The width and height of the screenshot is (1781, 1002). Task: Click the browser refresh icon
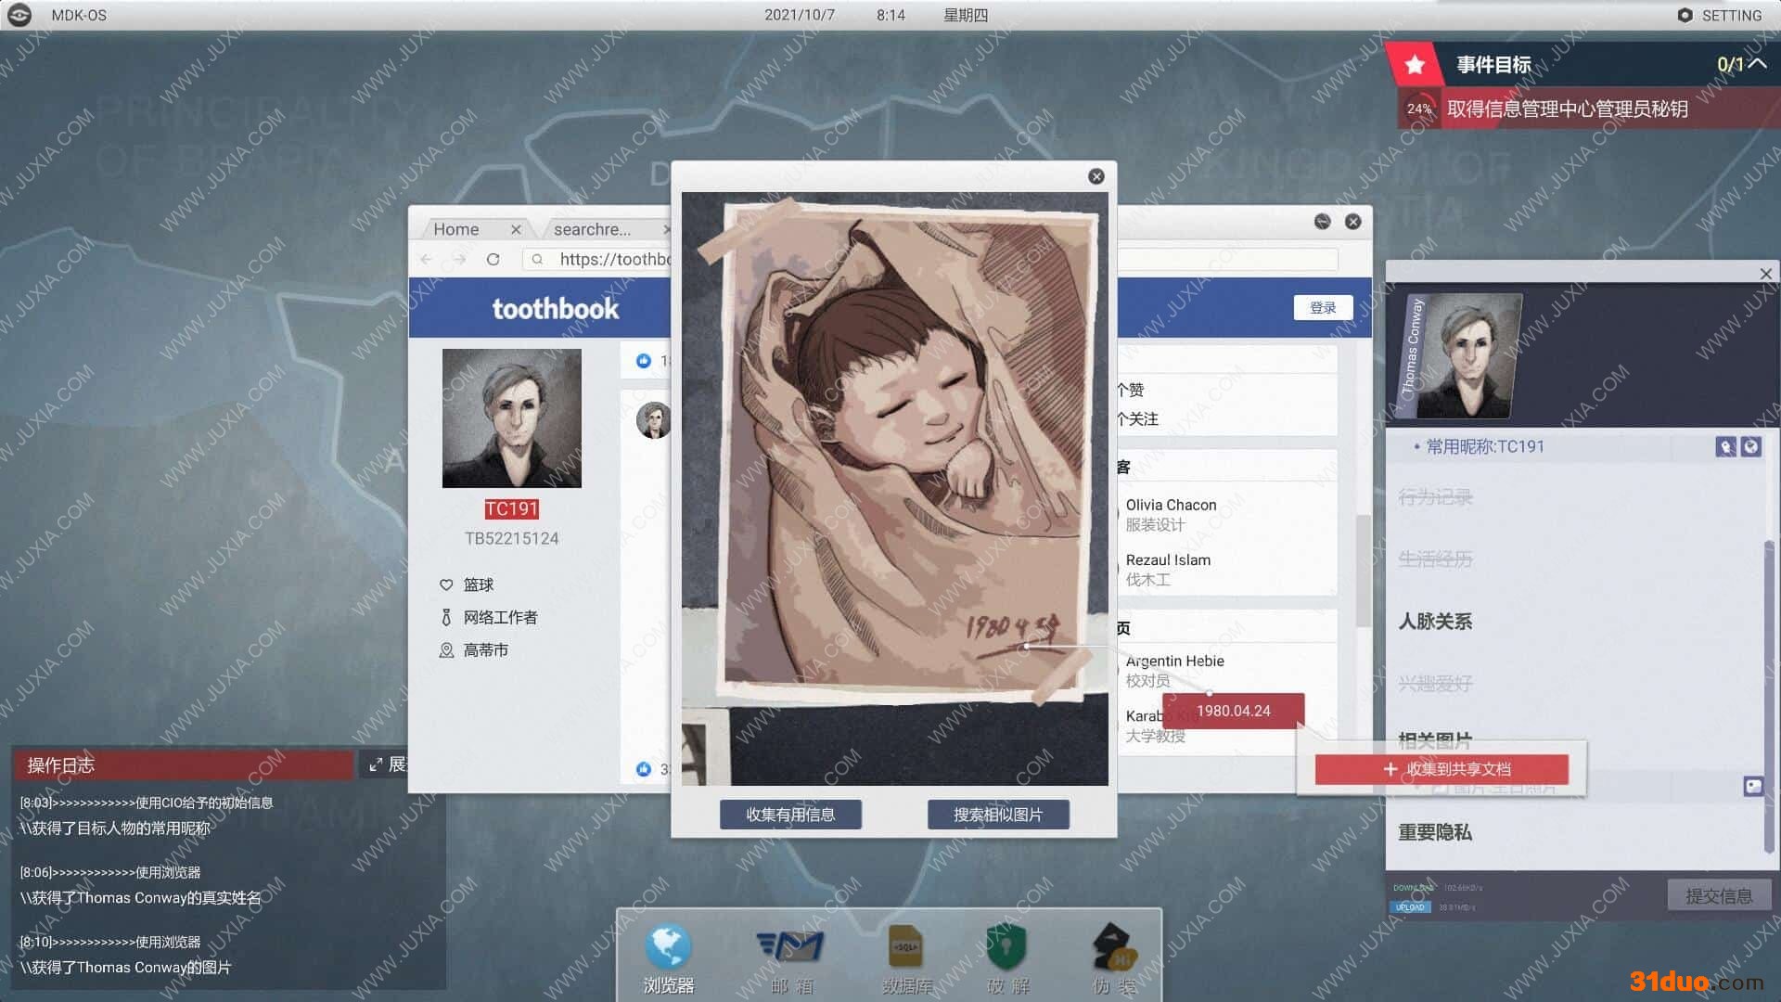(493, 260)
